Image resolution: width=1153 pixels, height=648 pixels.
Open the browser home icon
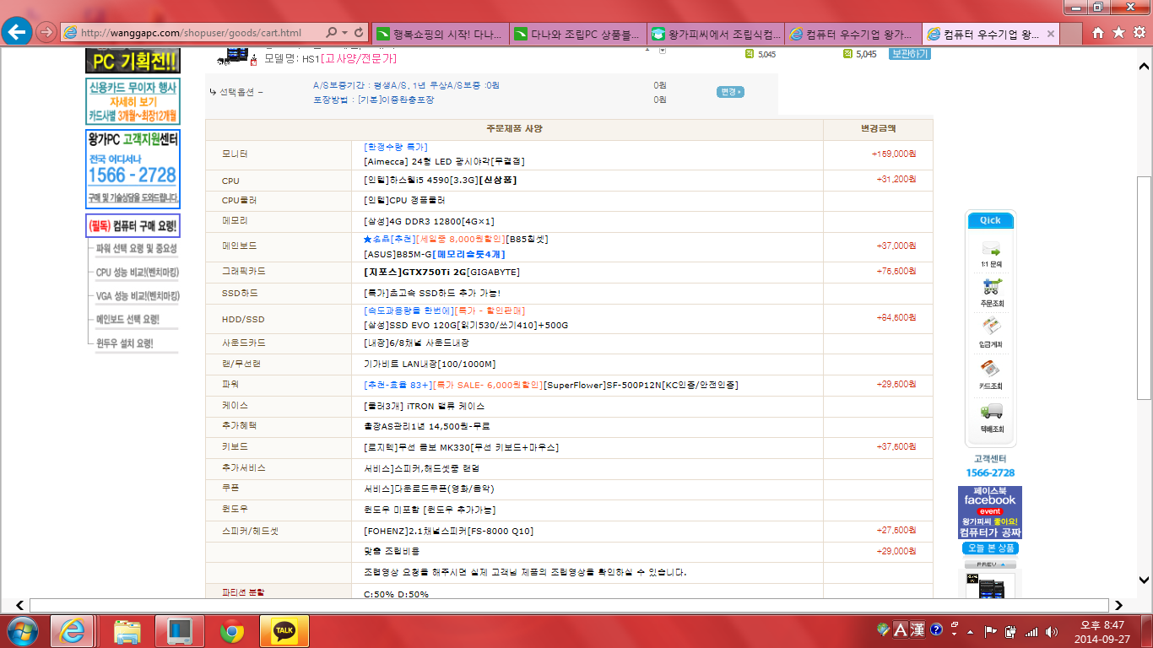(1098, 33)
